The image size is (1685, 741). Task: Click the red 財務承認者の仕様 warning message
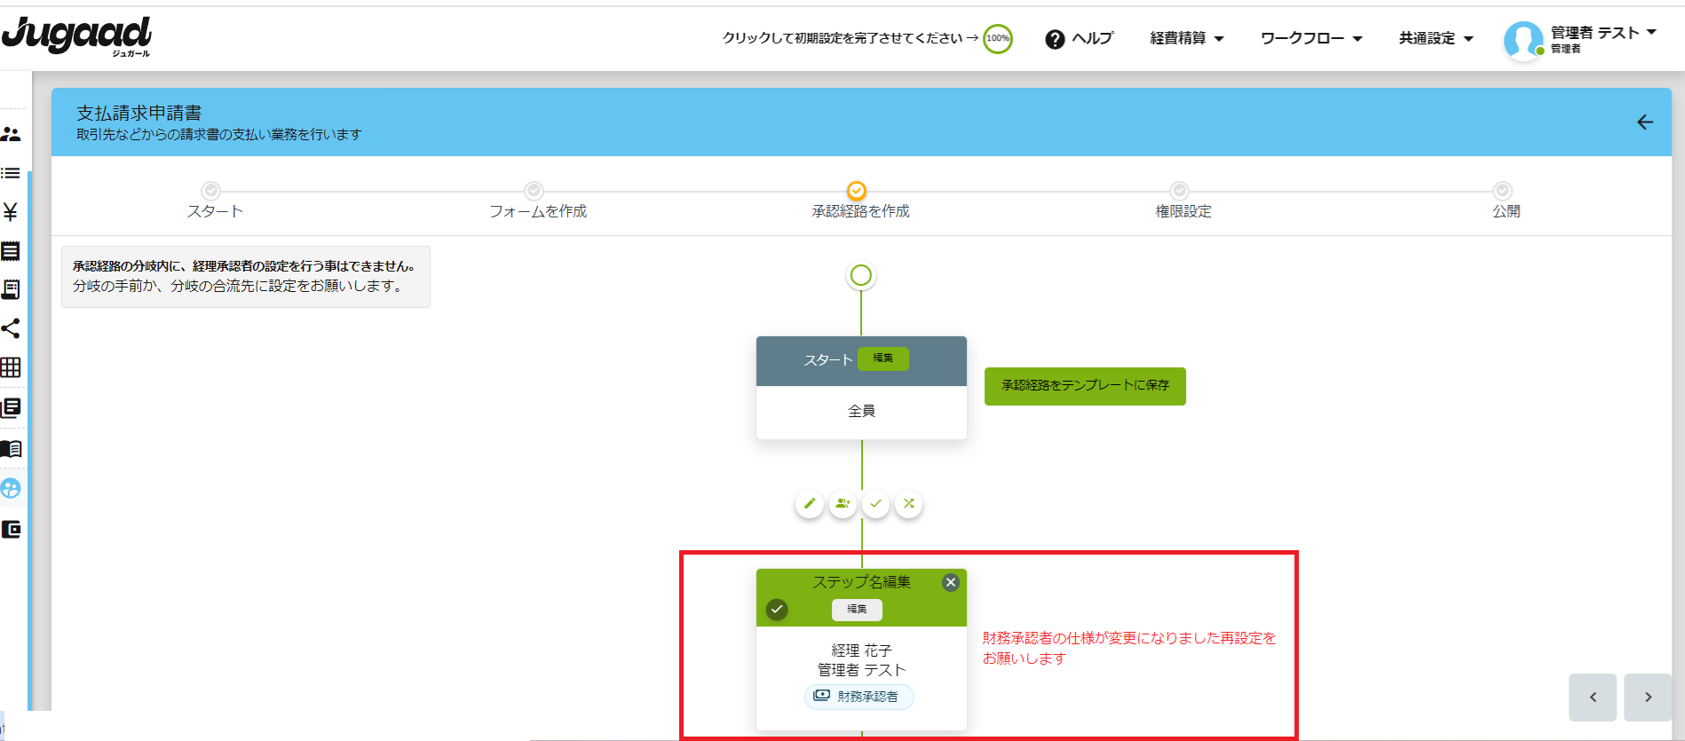pos(1128,648)
